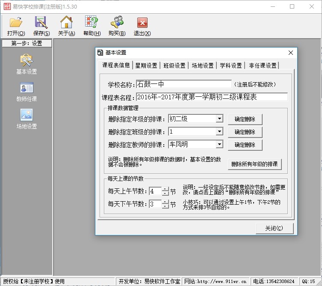
Task: Close the 基本设置 dialog with X
Action: click(291, 53)
